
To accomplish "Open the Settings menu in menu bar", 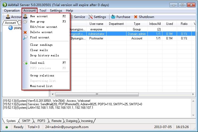I will tap(56, 11).
